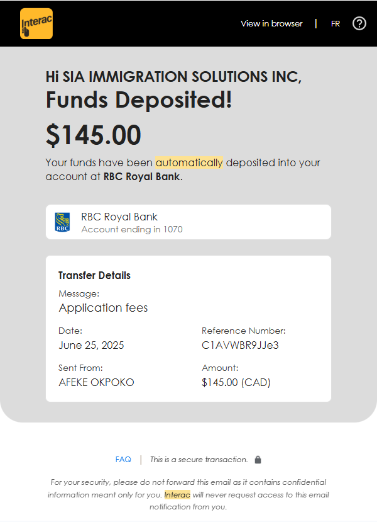This screenshot has width=377, height=522.
Task: Open the View in browser link
Action: (271, 24)
